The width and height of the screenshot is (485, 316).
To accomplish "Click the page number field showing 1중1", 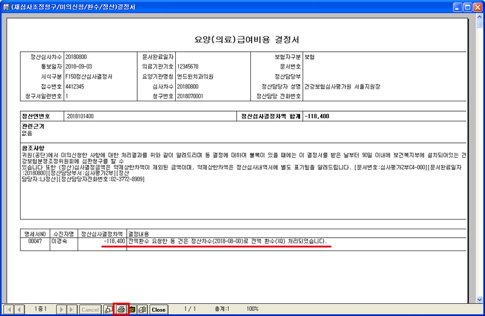I will pos(40,309).
